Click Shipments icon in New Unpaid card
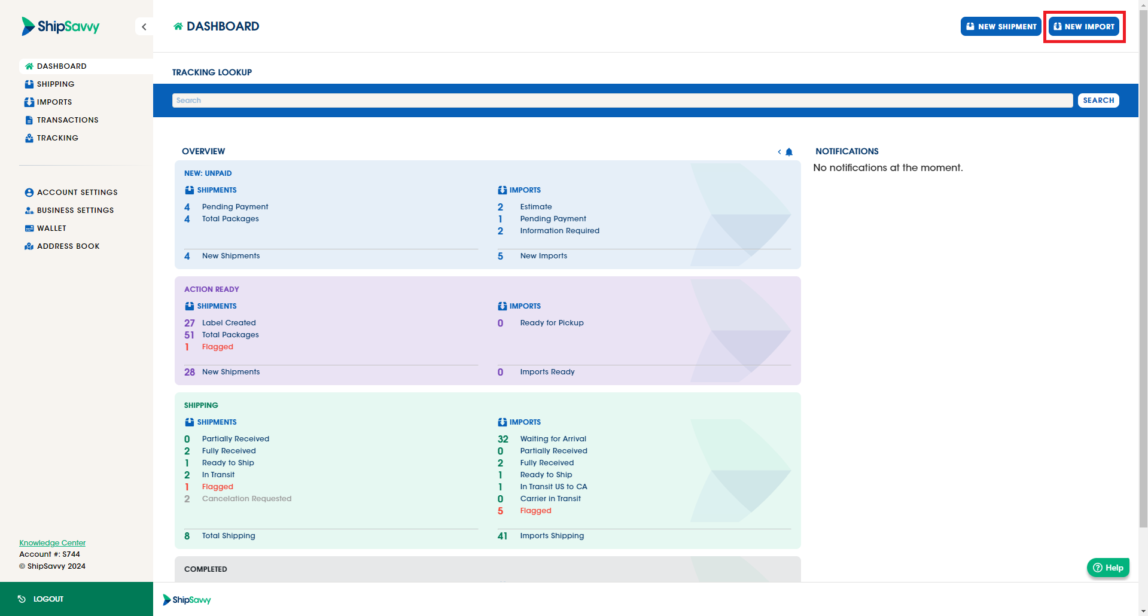This screenshot has height=616, width=1148. (x=189, y=190)
